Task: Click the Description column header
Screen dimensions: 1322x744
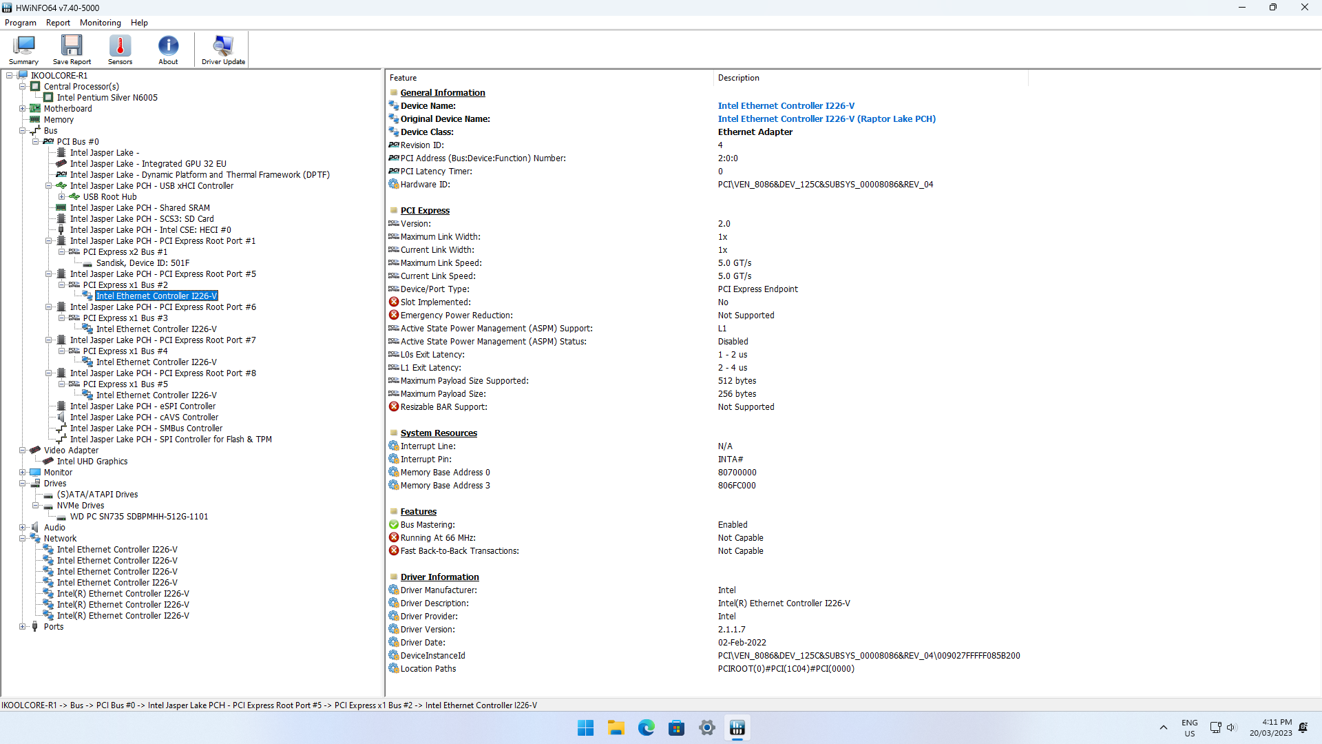Action: click(871, 78)
